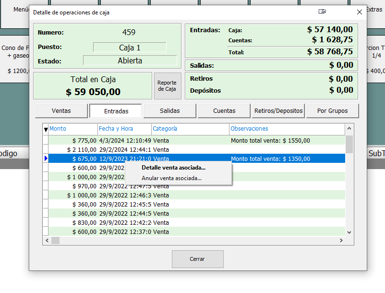The image size is (385, 293).
Task: Select the row dated 29/9/2022 12:46:3
Action: pos(196,195)
